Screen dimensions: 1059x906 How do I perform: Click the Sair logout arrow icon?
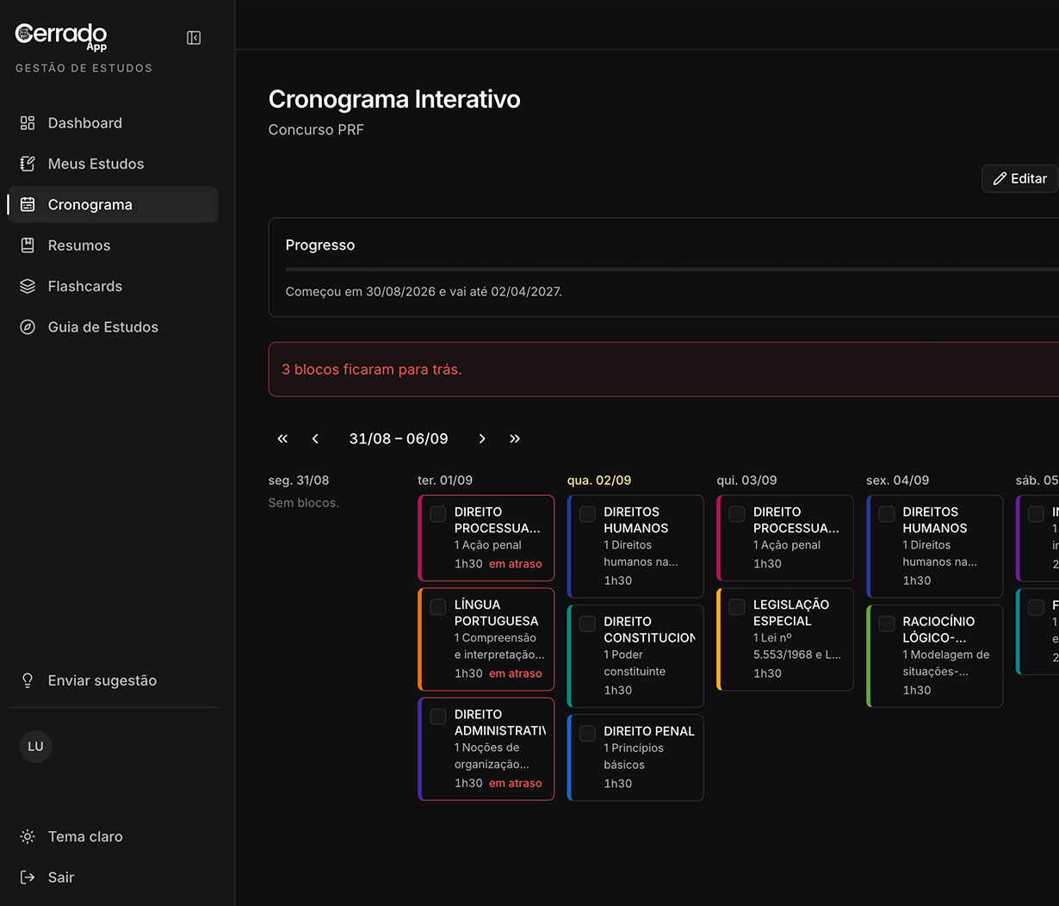click(28, 878)
